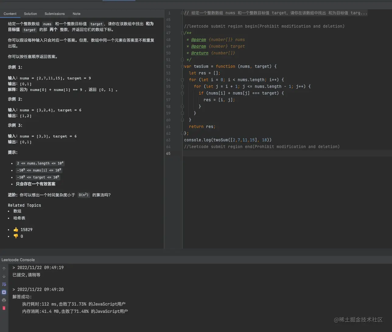Click 'leetcode submit region begin' comment
392x332 pixels.
point(264,26)
